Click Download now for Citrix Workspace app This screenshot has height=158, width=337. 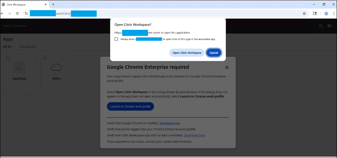coord(195,135)
